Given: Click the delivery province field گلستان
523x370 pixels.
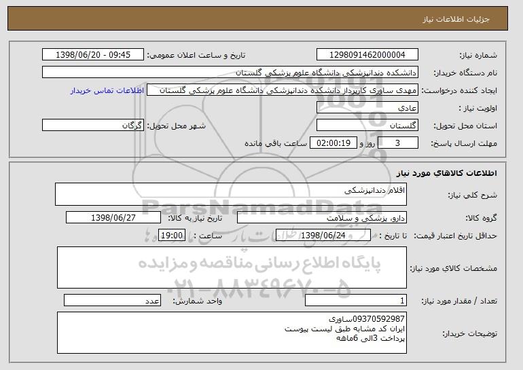Looking at the screenshot, I should click(367, 126).
